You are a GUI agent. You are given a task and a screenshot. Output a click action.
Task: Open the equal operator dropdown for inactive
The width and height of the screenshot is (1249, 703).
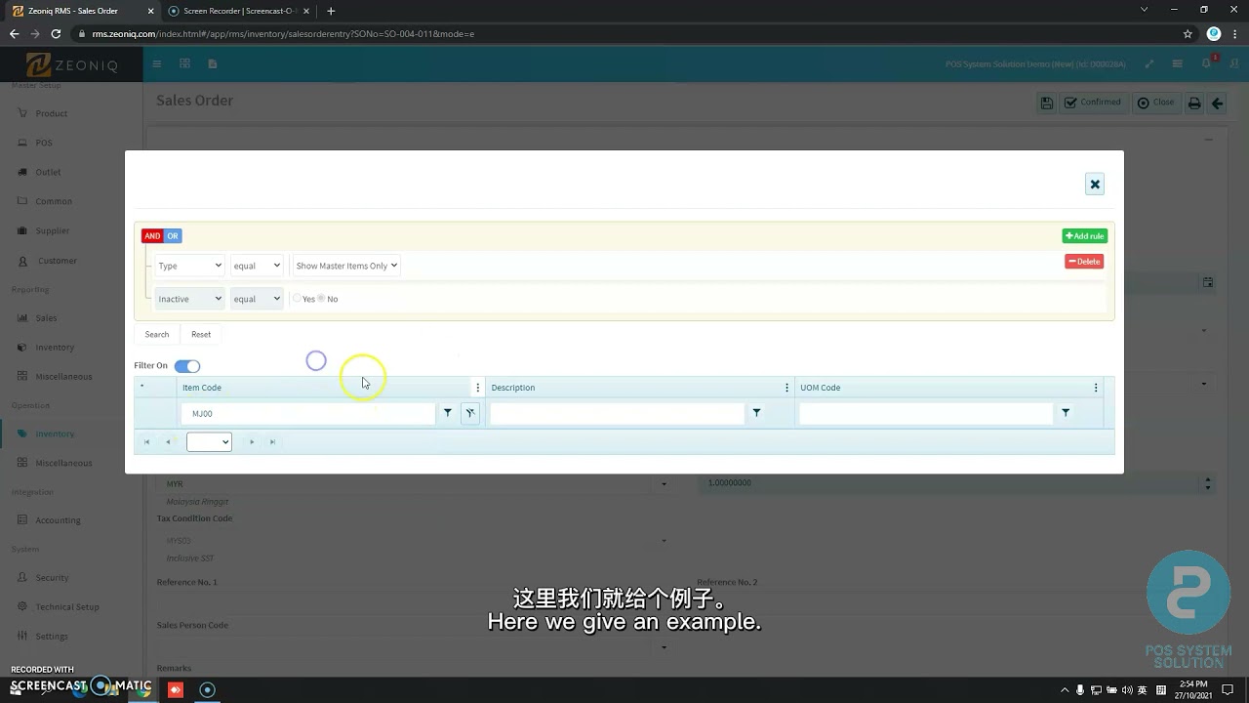point(257,299)
